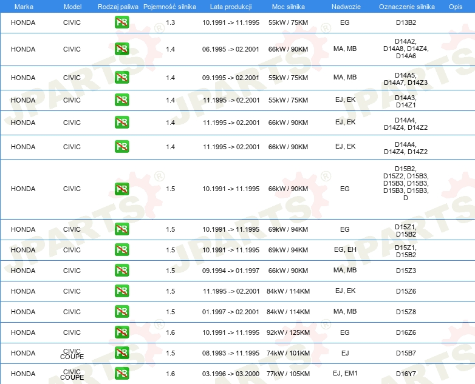Click engine codes D14A2, D14A8, D14Z4, D14A6
Image resolution: width=475 pixels, height=384 pixels.
406,49
